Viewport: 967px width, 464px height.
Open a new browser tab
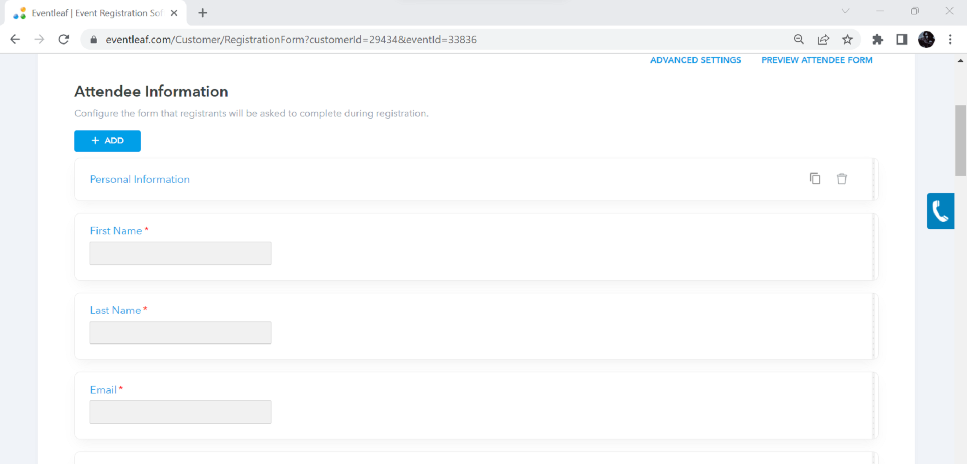(203, 13)
